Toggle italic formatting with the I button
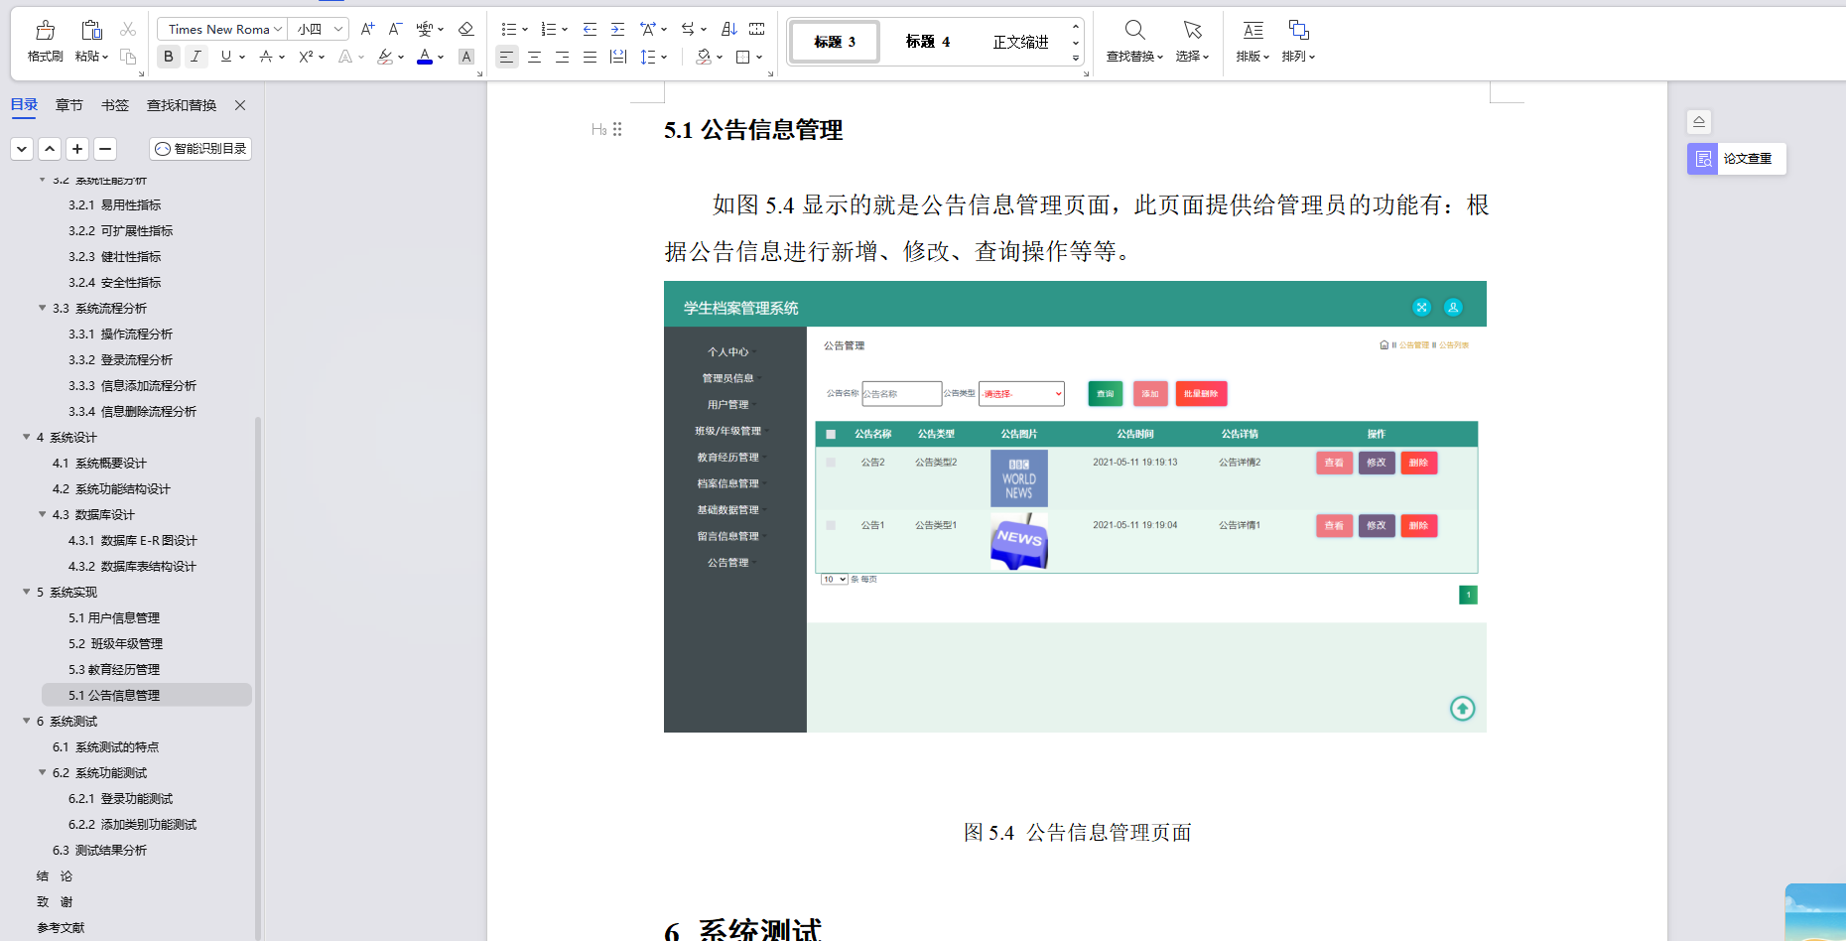The image size is (1846, 941). (x=196, y=57)
